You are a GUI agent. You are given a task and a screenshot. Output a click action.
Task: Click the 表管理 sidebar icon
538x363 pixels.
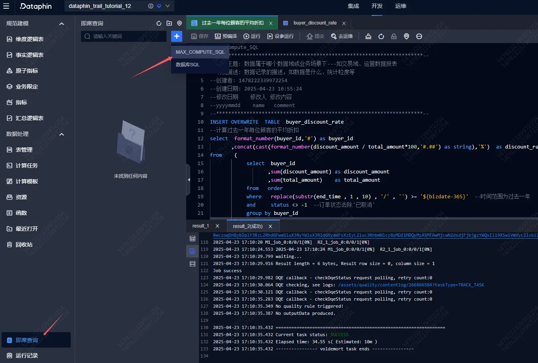pyautogui.click(x=10, y=150)
